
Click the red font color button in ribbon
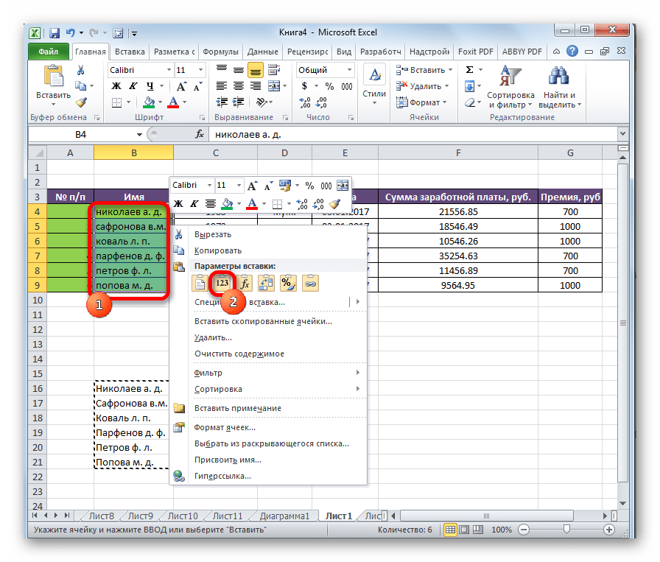click(174, 103)
